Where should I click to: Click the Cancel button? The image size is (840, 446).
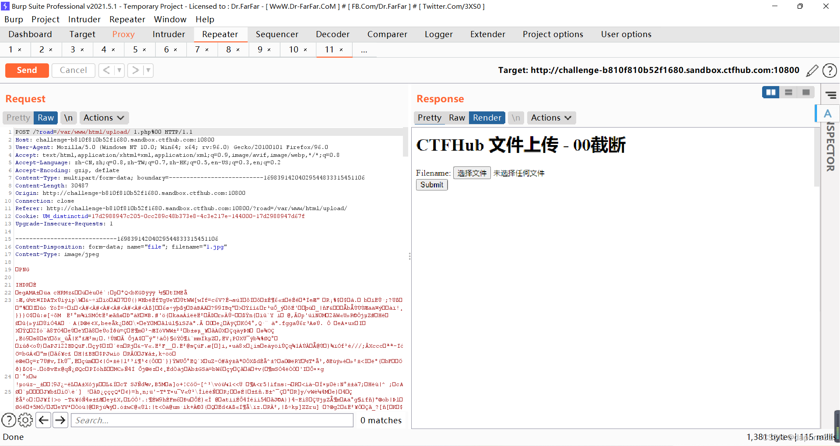(73, 70)
